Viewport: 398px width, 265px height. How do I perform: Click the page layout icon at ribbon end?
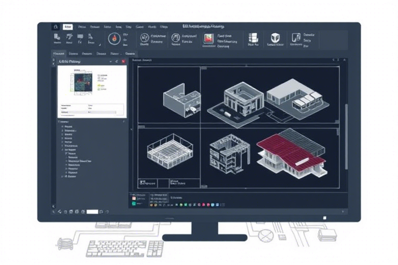(296, 38)
